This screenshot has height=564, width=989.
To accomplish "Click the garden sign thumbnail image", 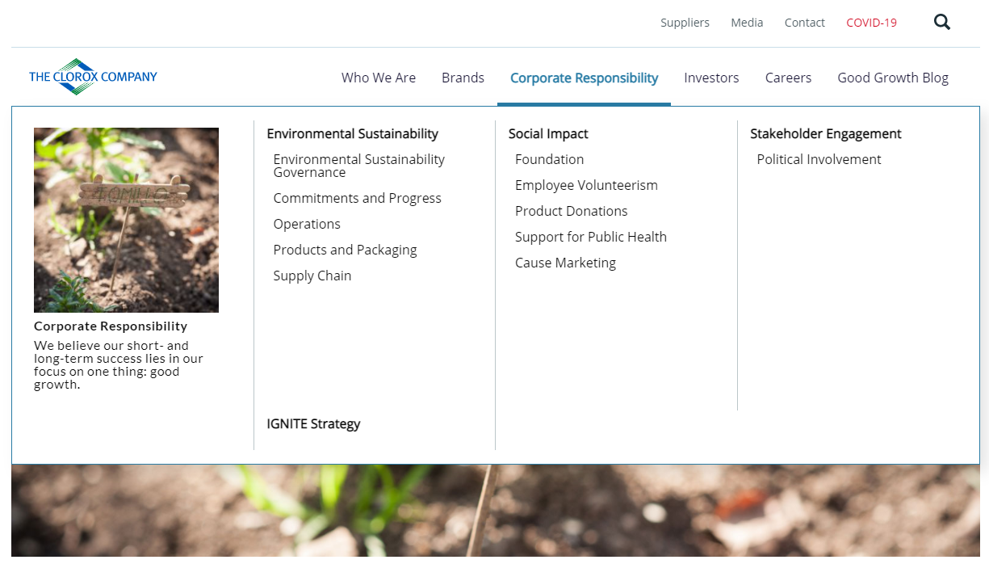I will 126,220.
